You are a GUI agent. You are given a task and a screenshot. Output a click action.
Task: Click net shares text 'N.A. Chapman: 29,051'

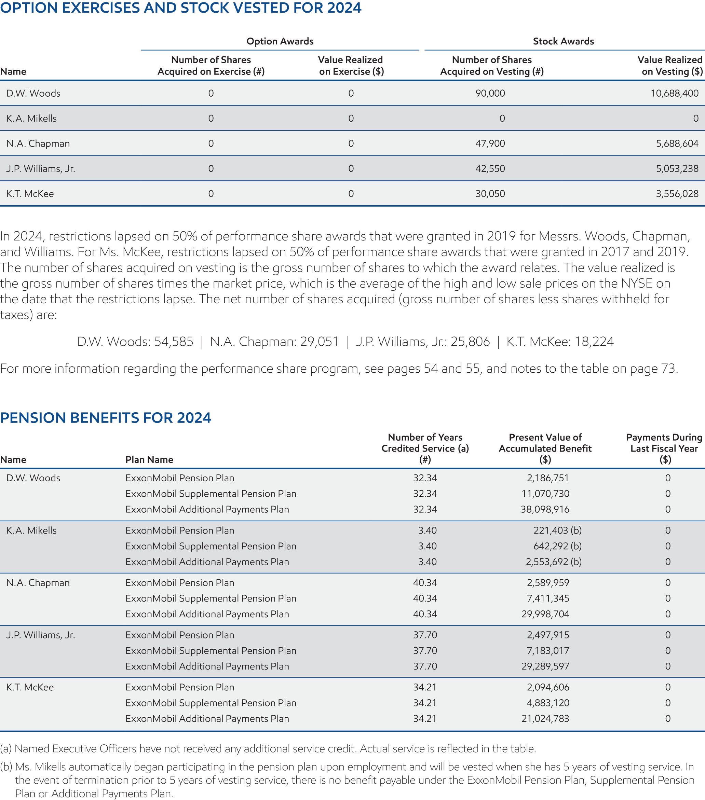pos(274,342)
